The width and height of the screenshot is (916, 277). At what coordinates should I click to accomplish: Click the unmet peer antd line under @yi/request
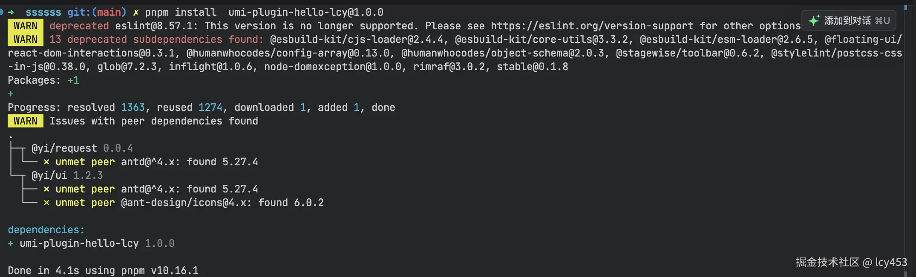[151, 162]
